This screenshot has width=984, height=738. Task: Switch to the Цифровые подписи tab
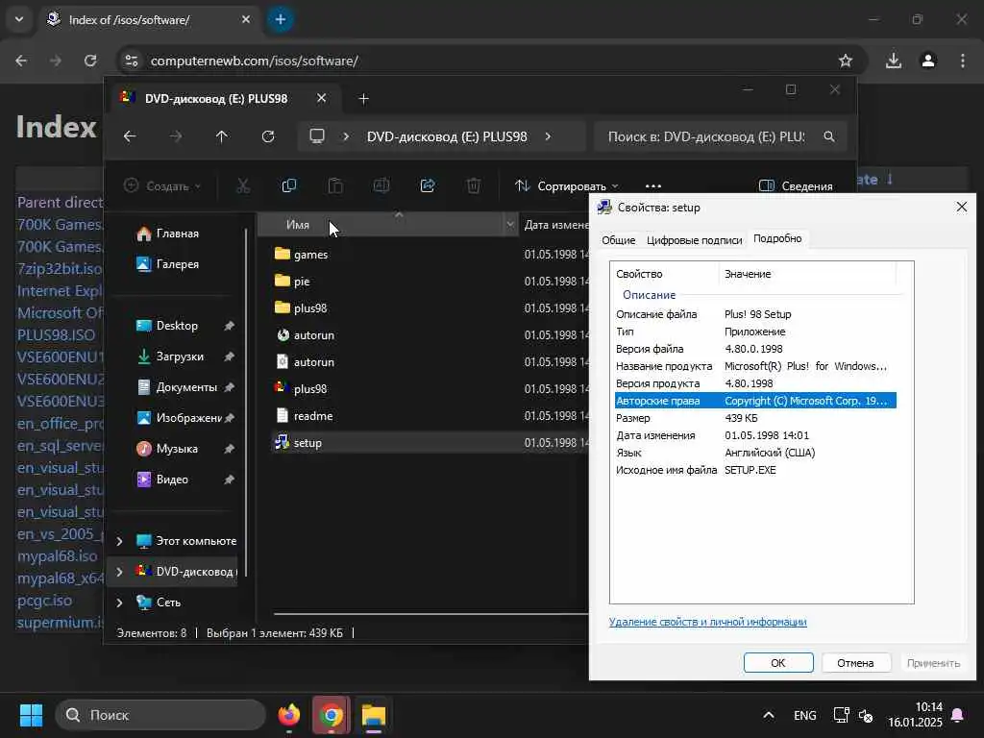(x=694, y=239)
